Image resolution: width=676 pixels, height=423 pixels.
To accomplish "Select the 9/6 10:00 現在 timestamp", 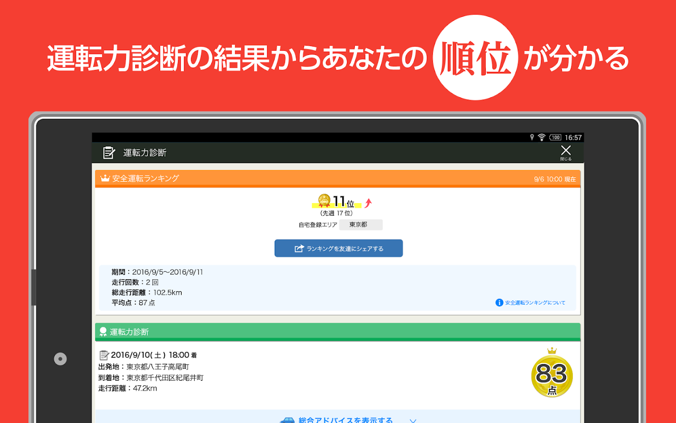I will (x=555, y=179).
